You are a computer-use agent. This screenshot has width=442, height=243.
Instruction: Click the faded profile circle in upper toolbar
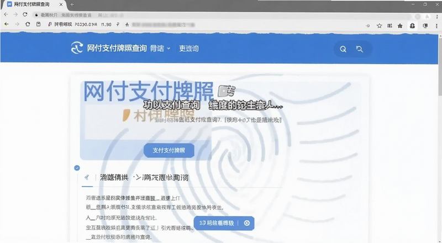click(x=418, y=17)
